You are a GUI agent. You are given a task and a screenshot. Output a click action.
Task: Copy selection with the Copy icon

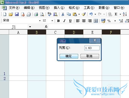pos(69,14)
